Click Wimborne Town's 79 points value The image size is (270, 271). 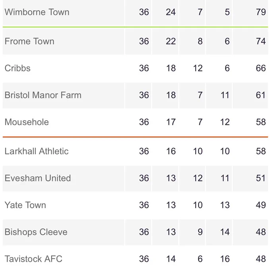tap(261, 12)
